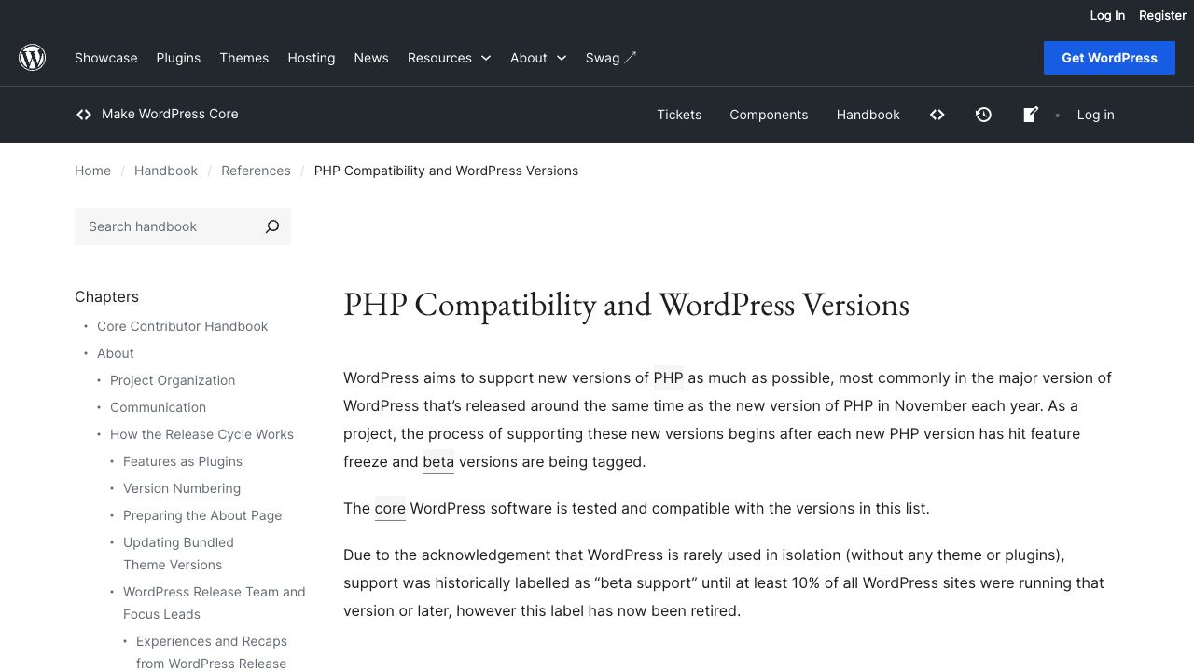Click the core glossary term in article

pyautogui.click(x=390, y=508)
